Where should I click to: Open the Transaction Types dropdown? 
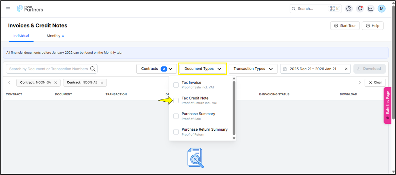click(x=253, y=69)
